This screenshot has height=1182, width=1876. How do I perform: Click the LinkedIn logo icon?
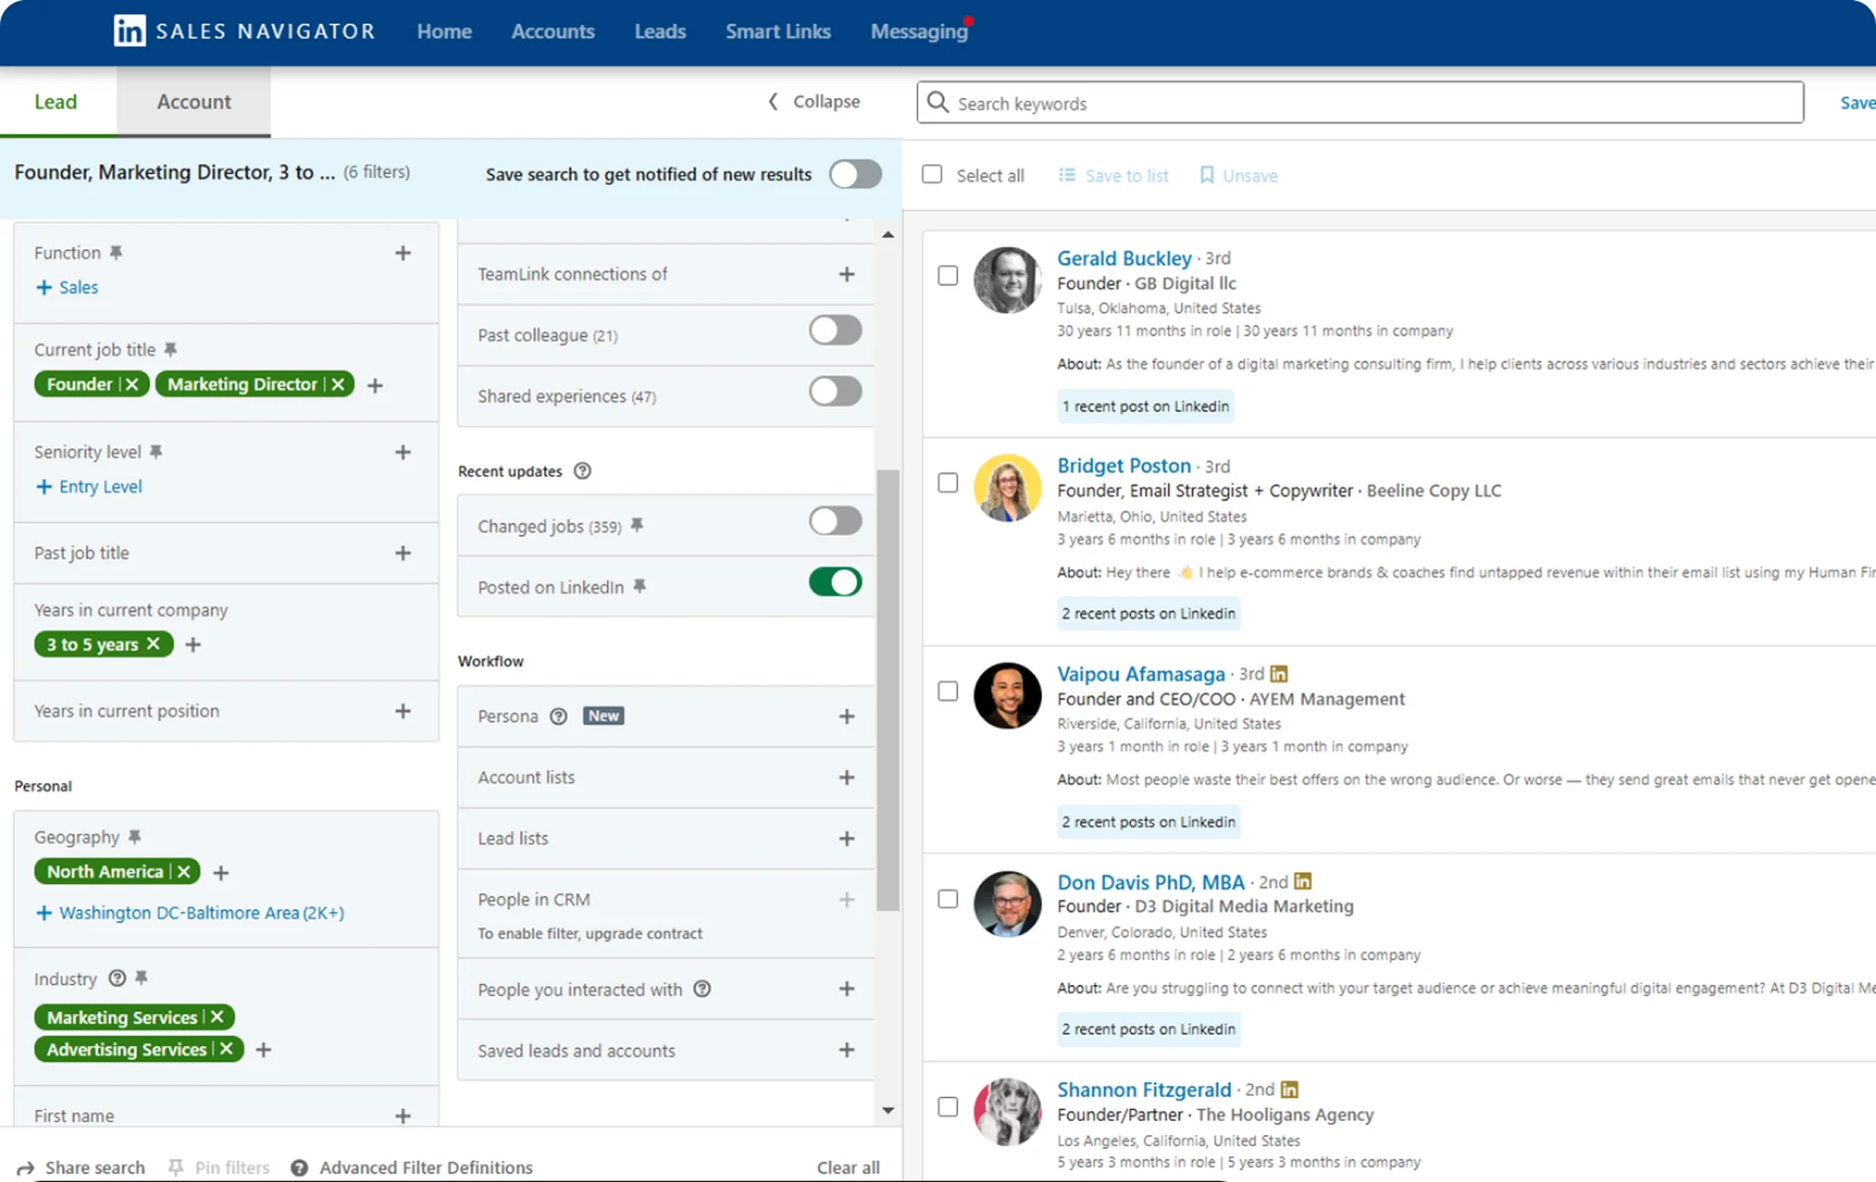coord(130,31)
